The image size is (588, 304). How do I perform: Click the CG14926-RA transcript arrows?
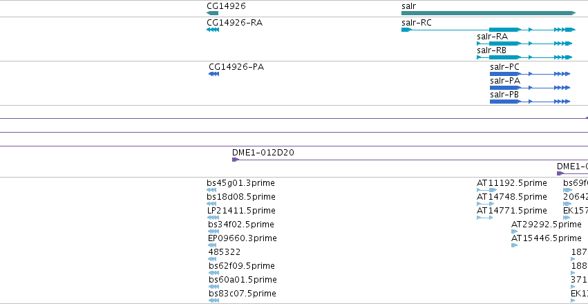coord(213,30)
